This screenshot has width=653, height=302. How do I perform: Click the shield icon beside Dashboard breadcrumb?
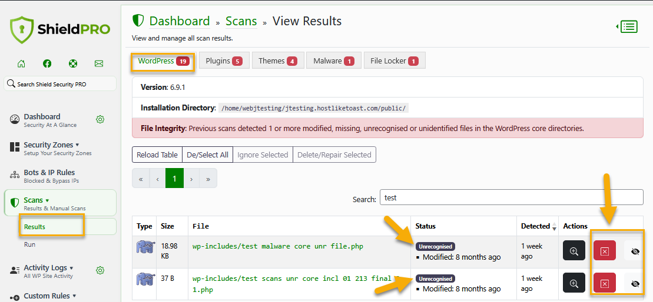point(138,21)
